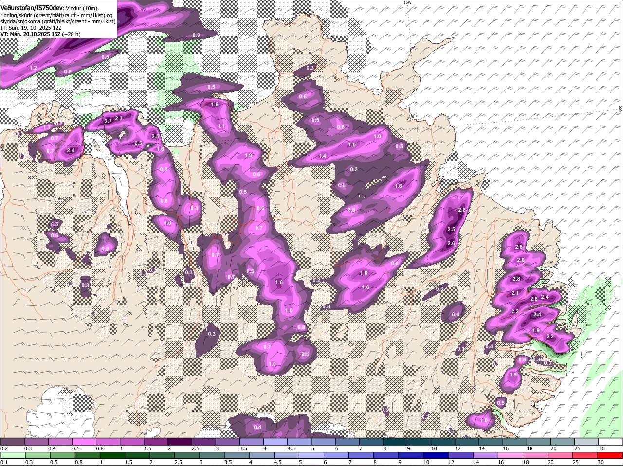
Task: Select the bright pink 0.5–0.8 snow legend swatch
Action: (84, 442)
